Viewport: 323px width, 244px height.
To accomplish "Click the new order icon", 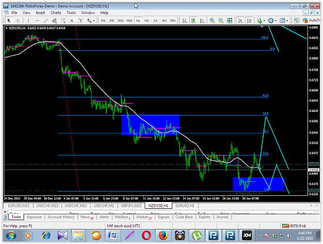I will point(297,20).
